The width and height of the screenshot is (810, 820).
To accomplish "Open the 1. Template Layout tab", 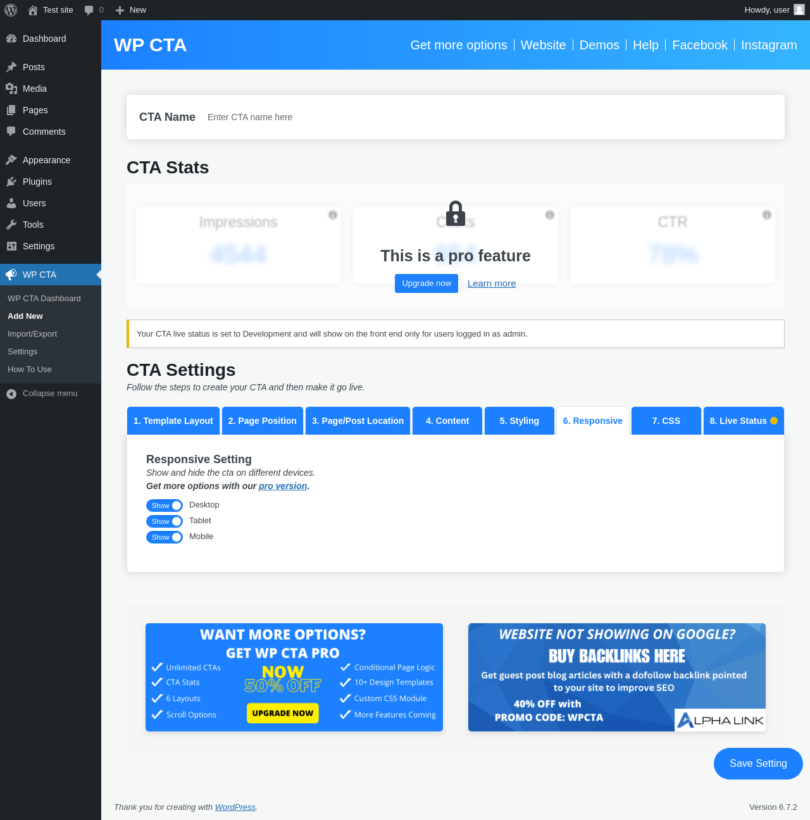I will click(173, 421).
